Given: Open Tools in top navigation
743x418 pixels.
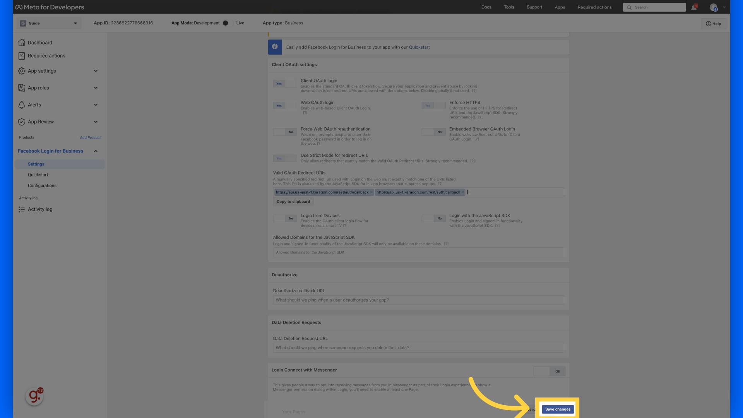Looking at the screenshot, I should 509,7.
